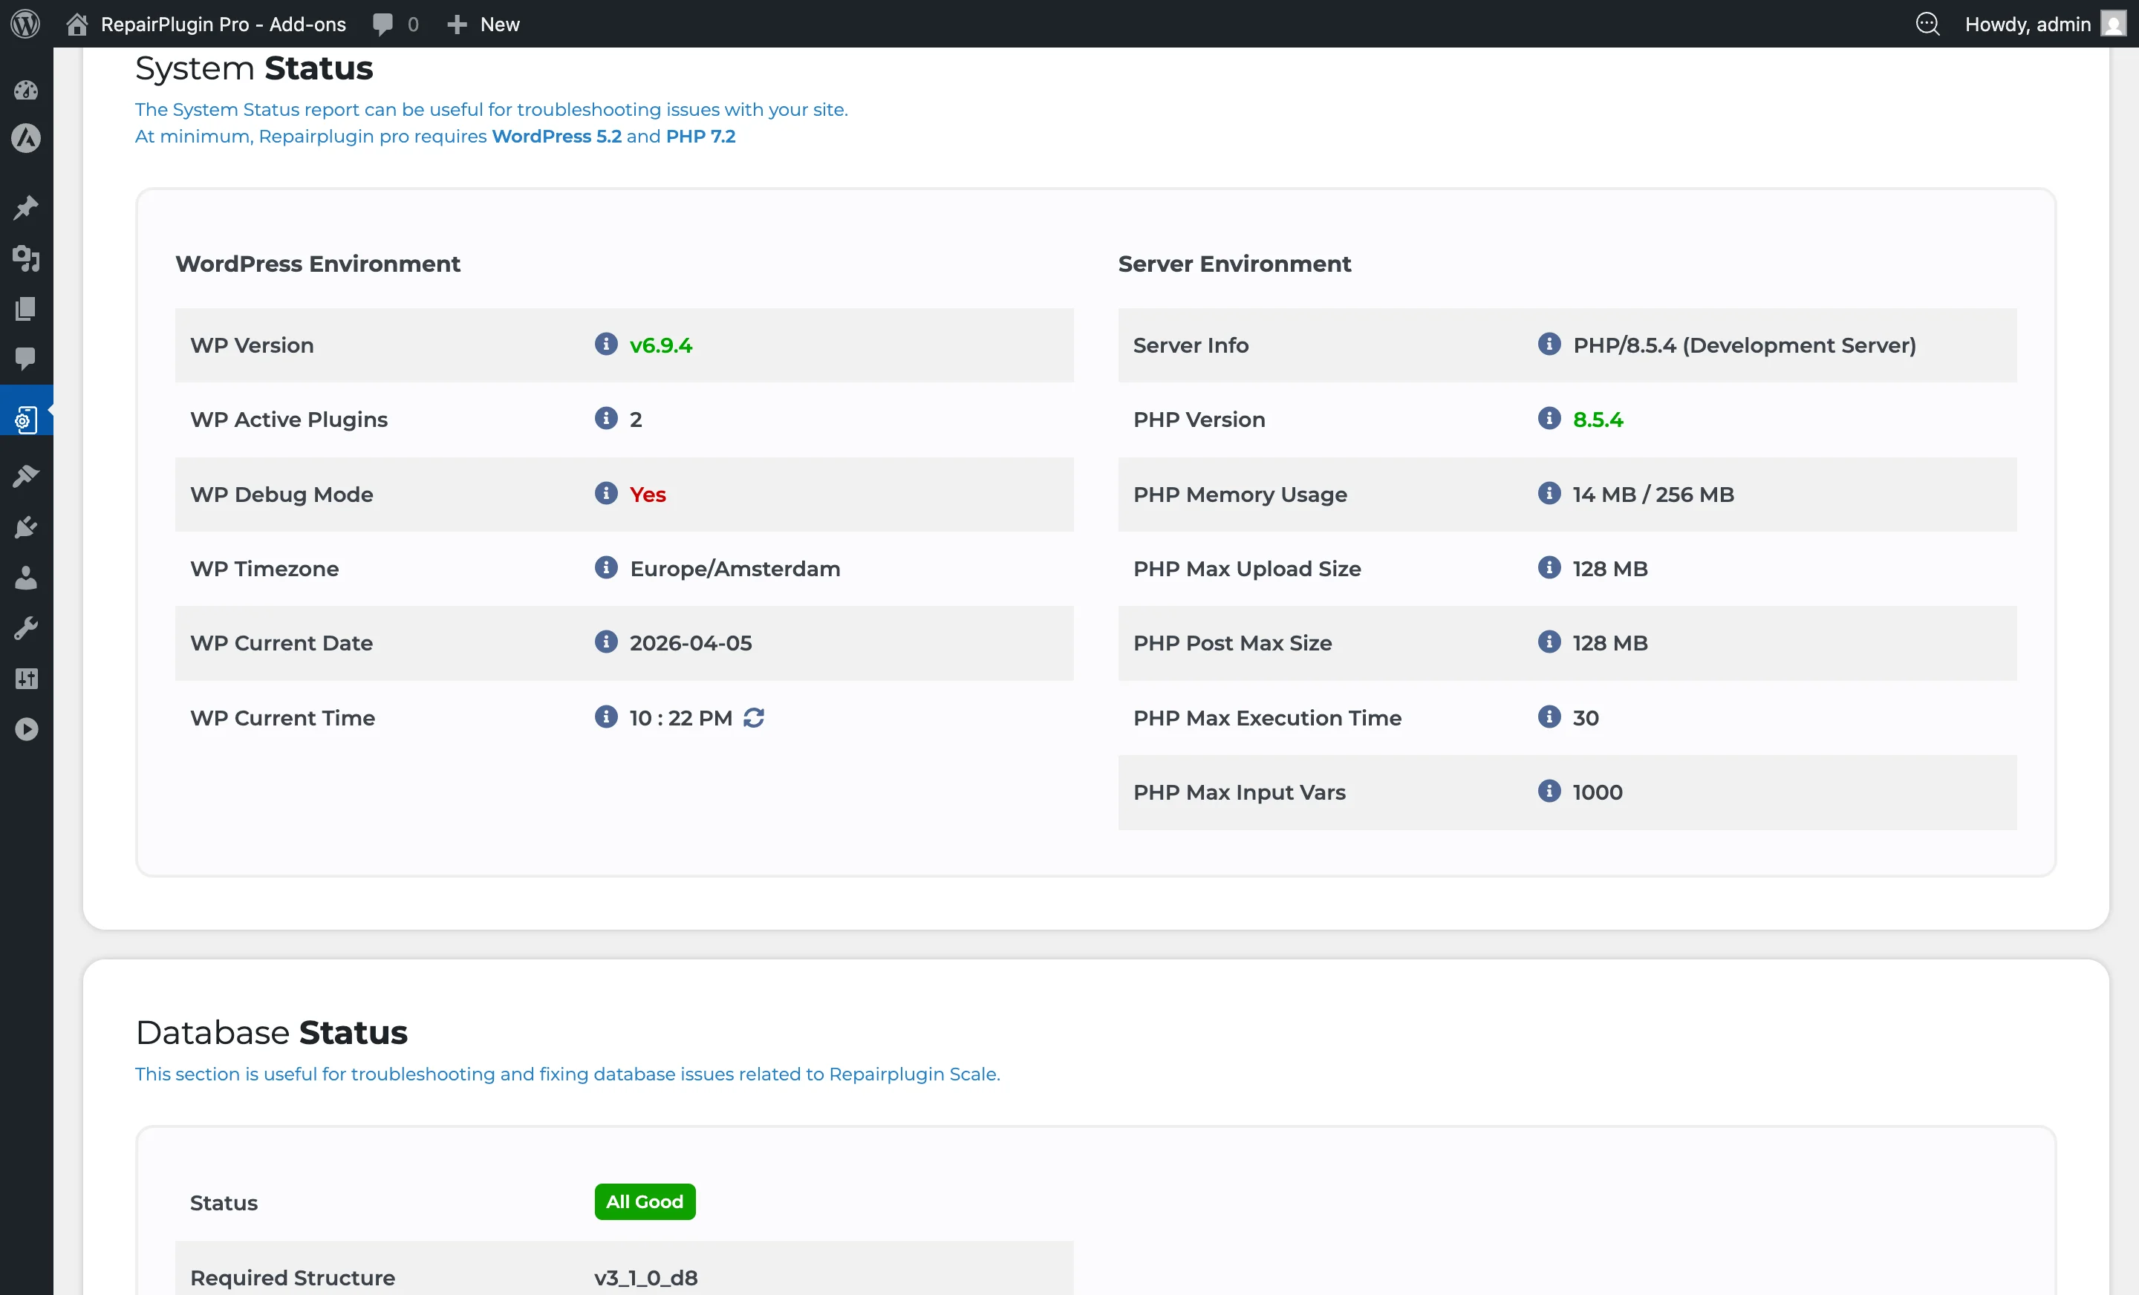Click the info icon next to WP Version
Viewport: 2139px width, 1295px height.
[x=605, y=344]
